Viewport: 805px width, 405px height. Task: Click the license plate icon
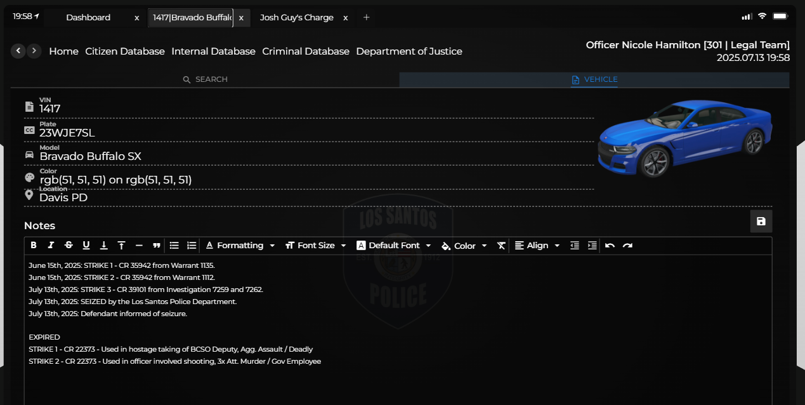29,130
